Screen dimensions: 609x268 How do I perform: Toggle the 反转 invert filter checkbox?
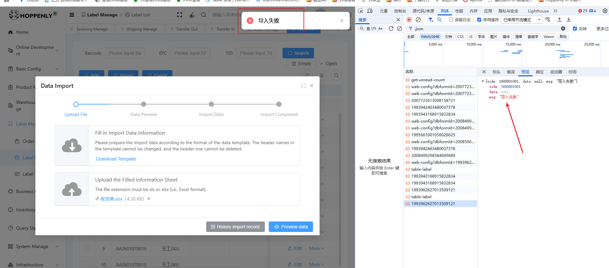point(575,29)
